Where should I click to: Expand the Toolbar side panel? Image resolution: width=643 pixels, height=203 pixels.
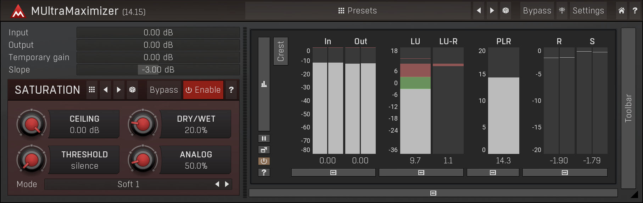click(x=628, y=108)
